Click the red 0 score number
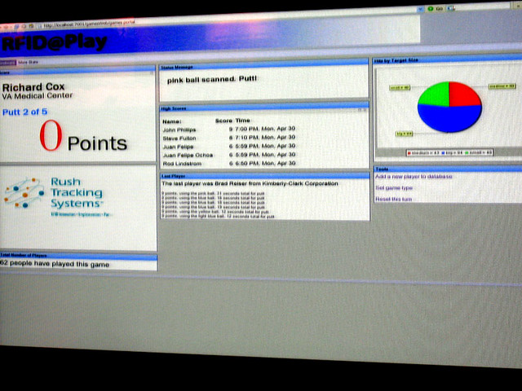Screen dimensions: 522x391 click(x=51, y=136)
